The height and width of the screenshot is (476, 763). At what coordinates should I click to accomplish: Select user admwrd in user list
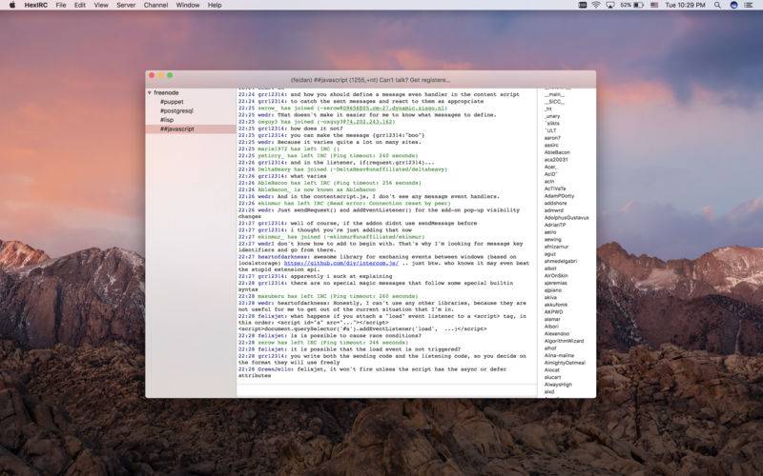554,210
